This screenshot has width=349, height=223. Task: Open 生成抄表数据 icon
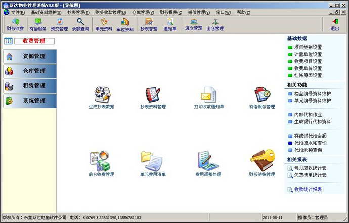(x=102, y=95)
